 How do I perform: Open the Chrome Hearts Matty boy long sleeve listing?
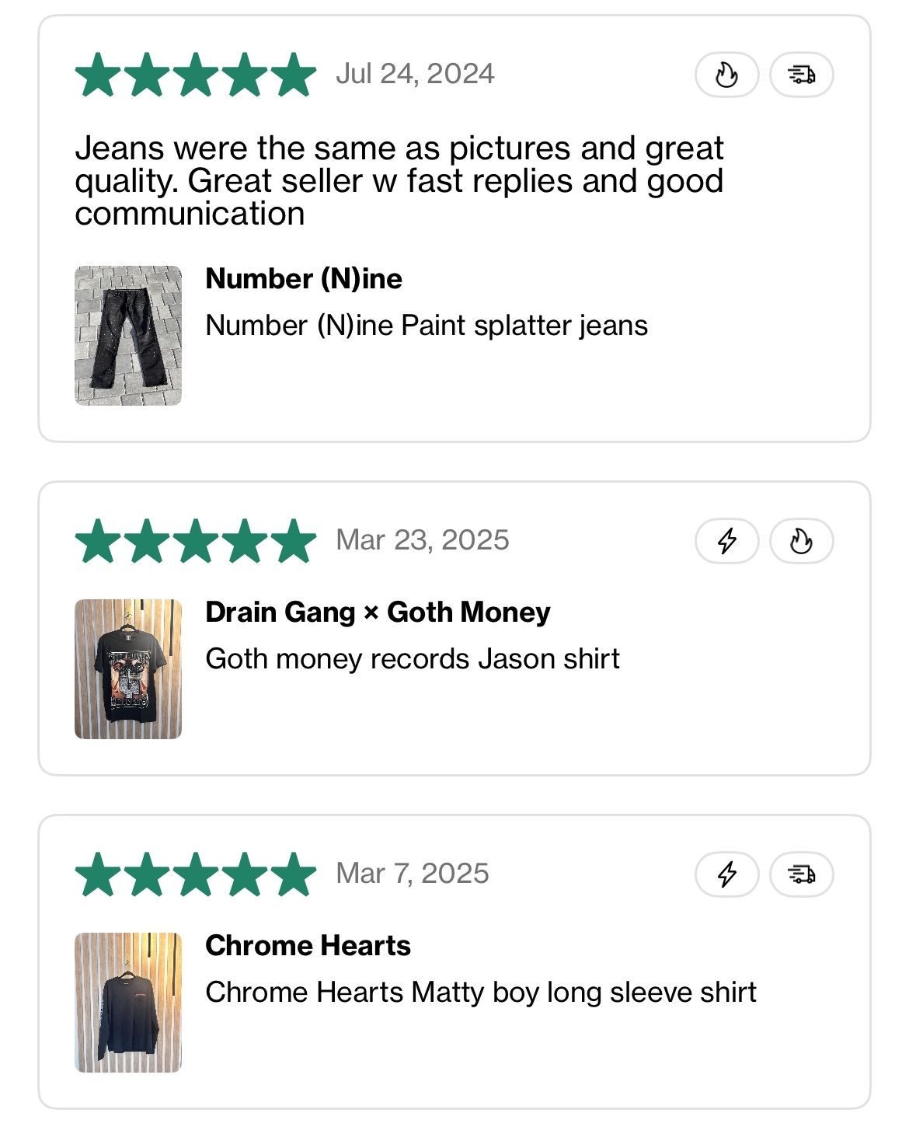click(481, 993)
